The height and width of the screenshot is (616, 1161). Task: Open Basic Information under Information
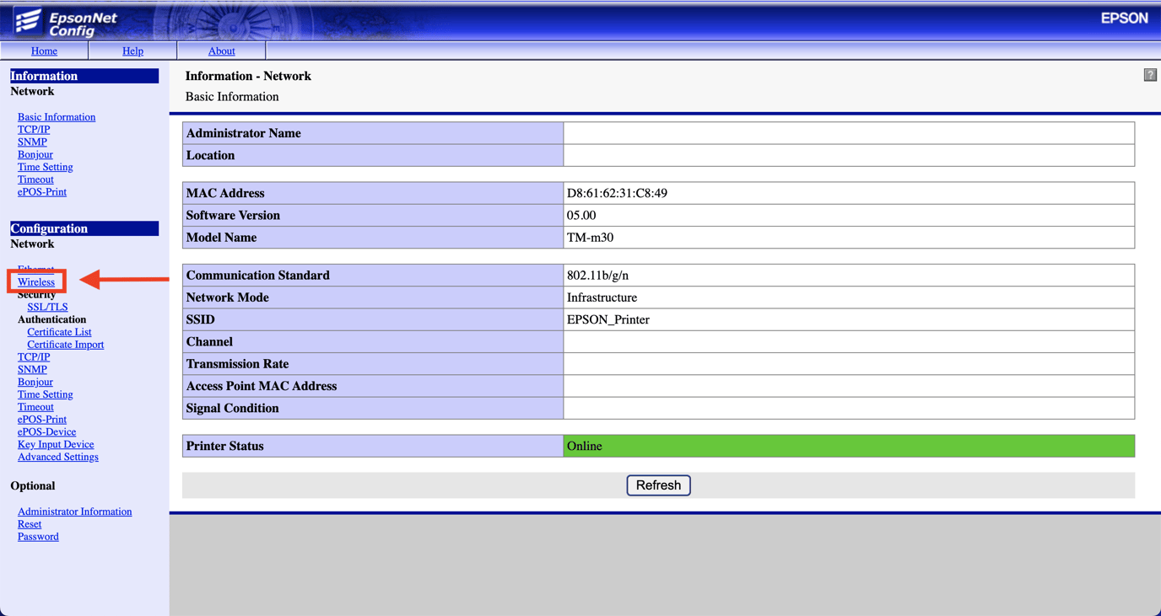[56, 116]
